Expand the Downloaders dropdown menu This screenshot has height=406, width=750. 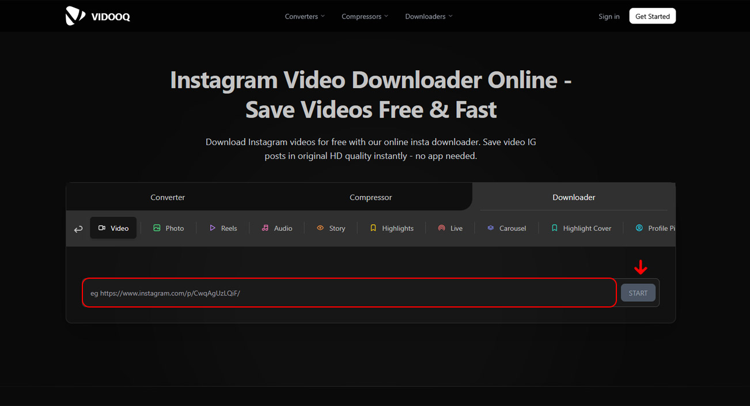pyautogui.click(x=429, y=16)
